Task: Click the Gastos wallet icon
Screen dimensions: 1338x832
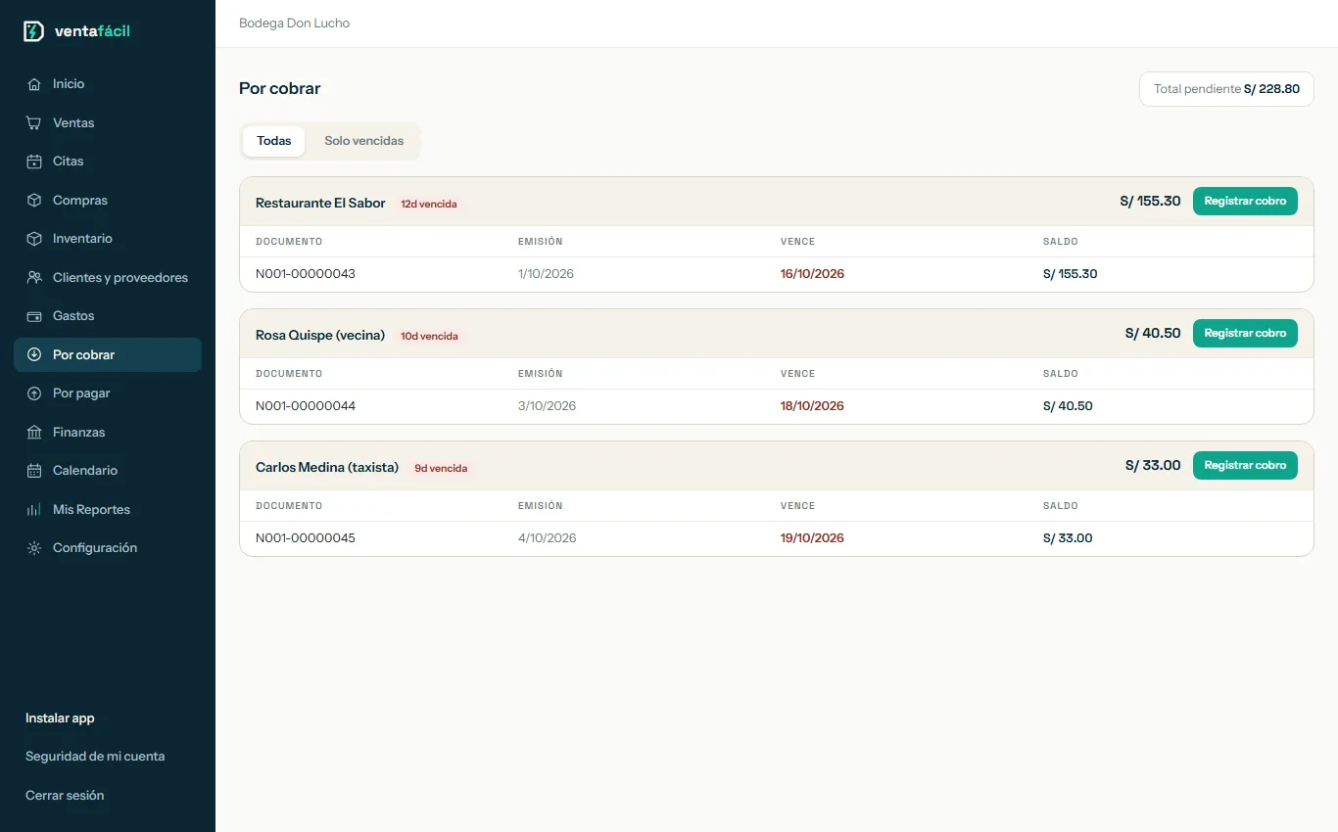Action: pos(34,316)
